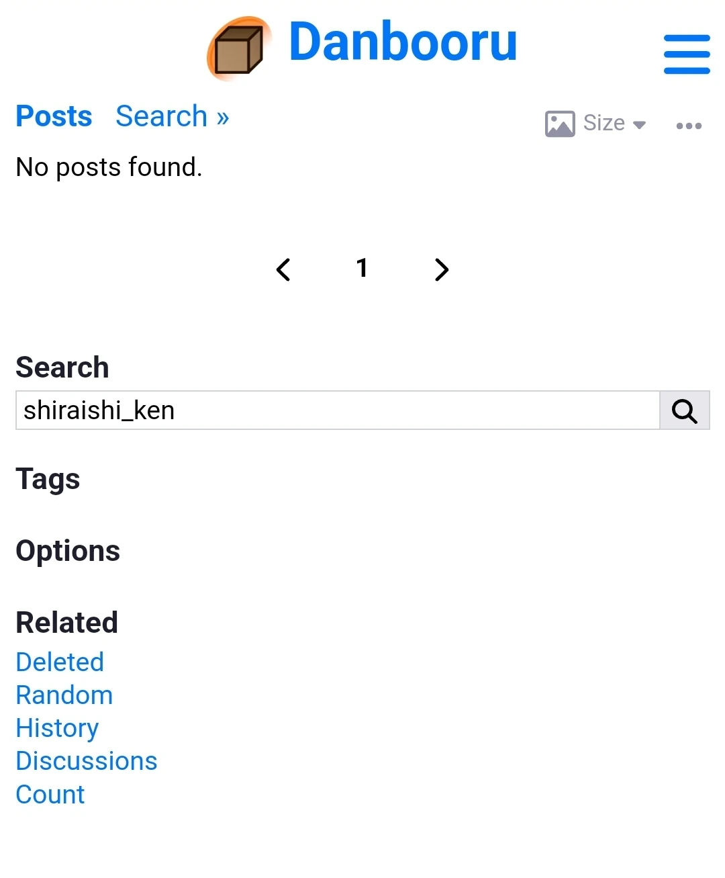Screen dimensions: 725x878
Task: Open the three-dot more options menu
Action: tap(689, 126)
